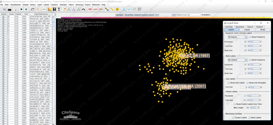Click the save (floppy disk) toolbar icon
Image resolution: width=273 pixels, height=125 pixels.
(4, 9)
